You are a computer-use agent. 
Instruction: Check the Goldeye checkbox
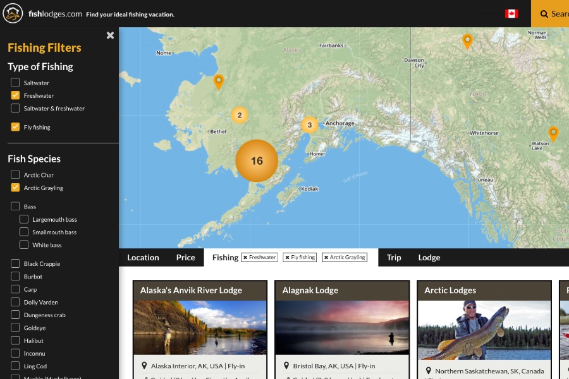coord(15,327)
